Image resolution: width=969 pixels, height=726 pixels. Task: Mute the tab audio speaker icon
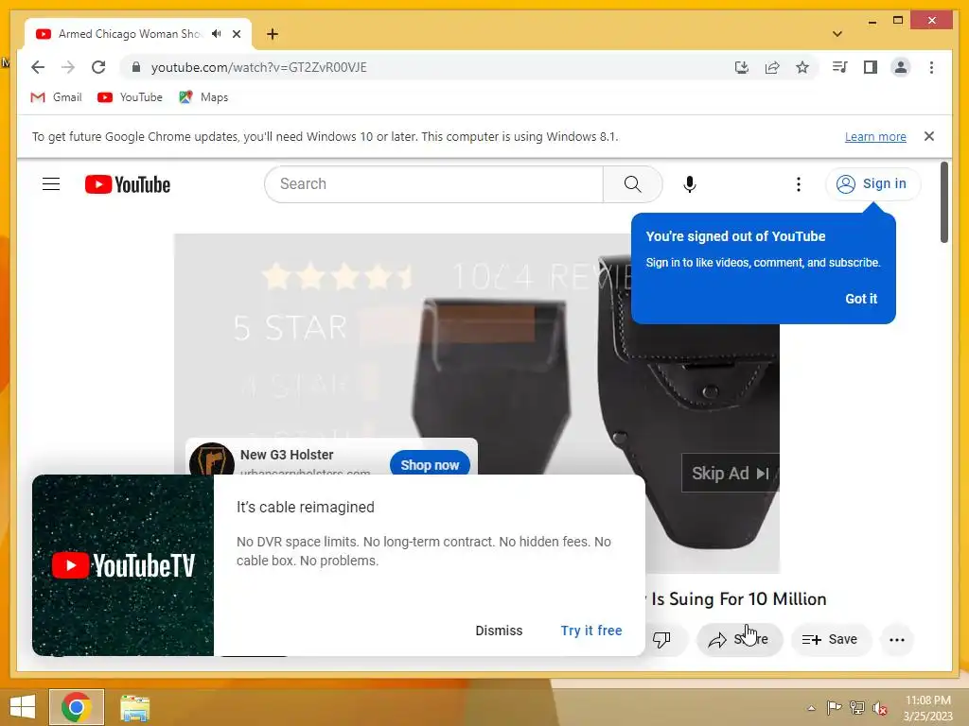tap(217, 34)
